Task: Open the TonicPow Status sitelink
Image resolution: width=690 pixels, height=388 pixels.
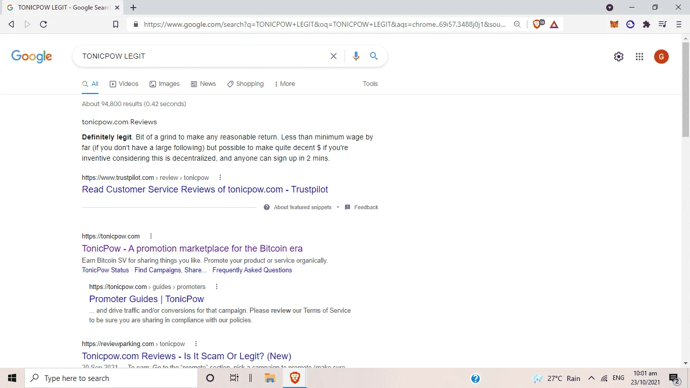Action: (x=106, y=270)
